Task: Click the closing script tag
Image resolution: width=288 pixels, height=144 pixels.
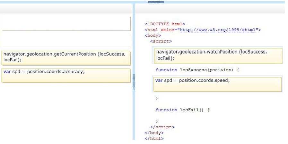Action: tap(162, 127)
